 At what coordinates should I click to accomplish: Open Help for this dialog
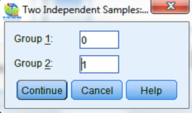[151, 90]
